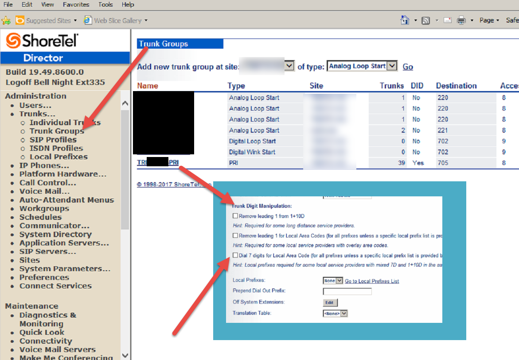
Task: Open the View menu
Action: pyautogui.click(x=47, y=4)
